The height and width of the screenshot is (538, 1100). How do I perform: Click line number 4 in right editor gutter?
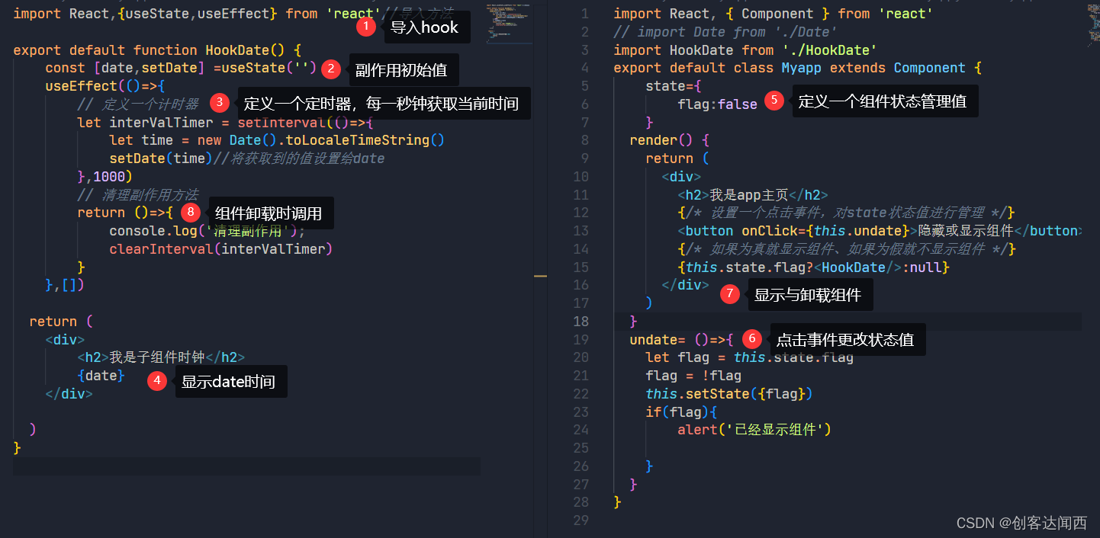point(585,68)
